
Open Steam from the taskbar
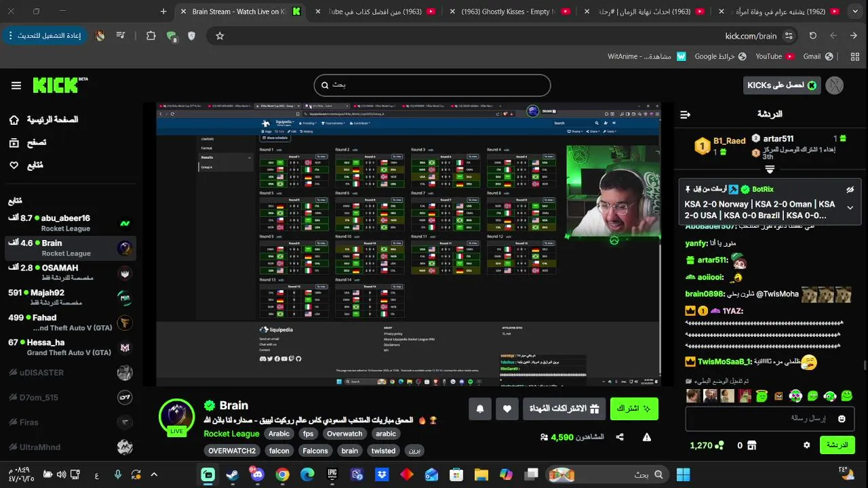point(232,475)
